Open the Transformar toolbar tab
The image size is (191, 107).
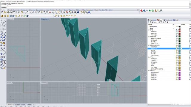(x=59, y=10)
